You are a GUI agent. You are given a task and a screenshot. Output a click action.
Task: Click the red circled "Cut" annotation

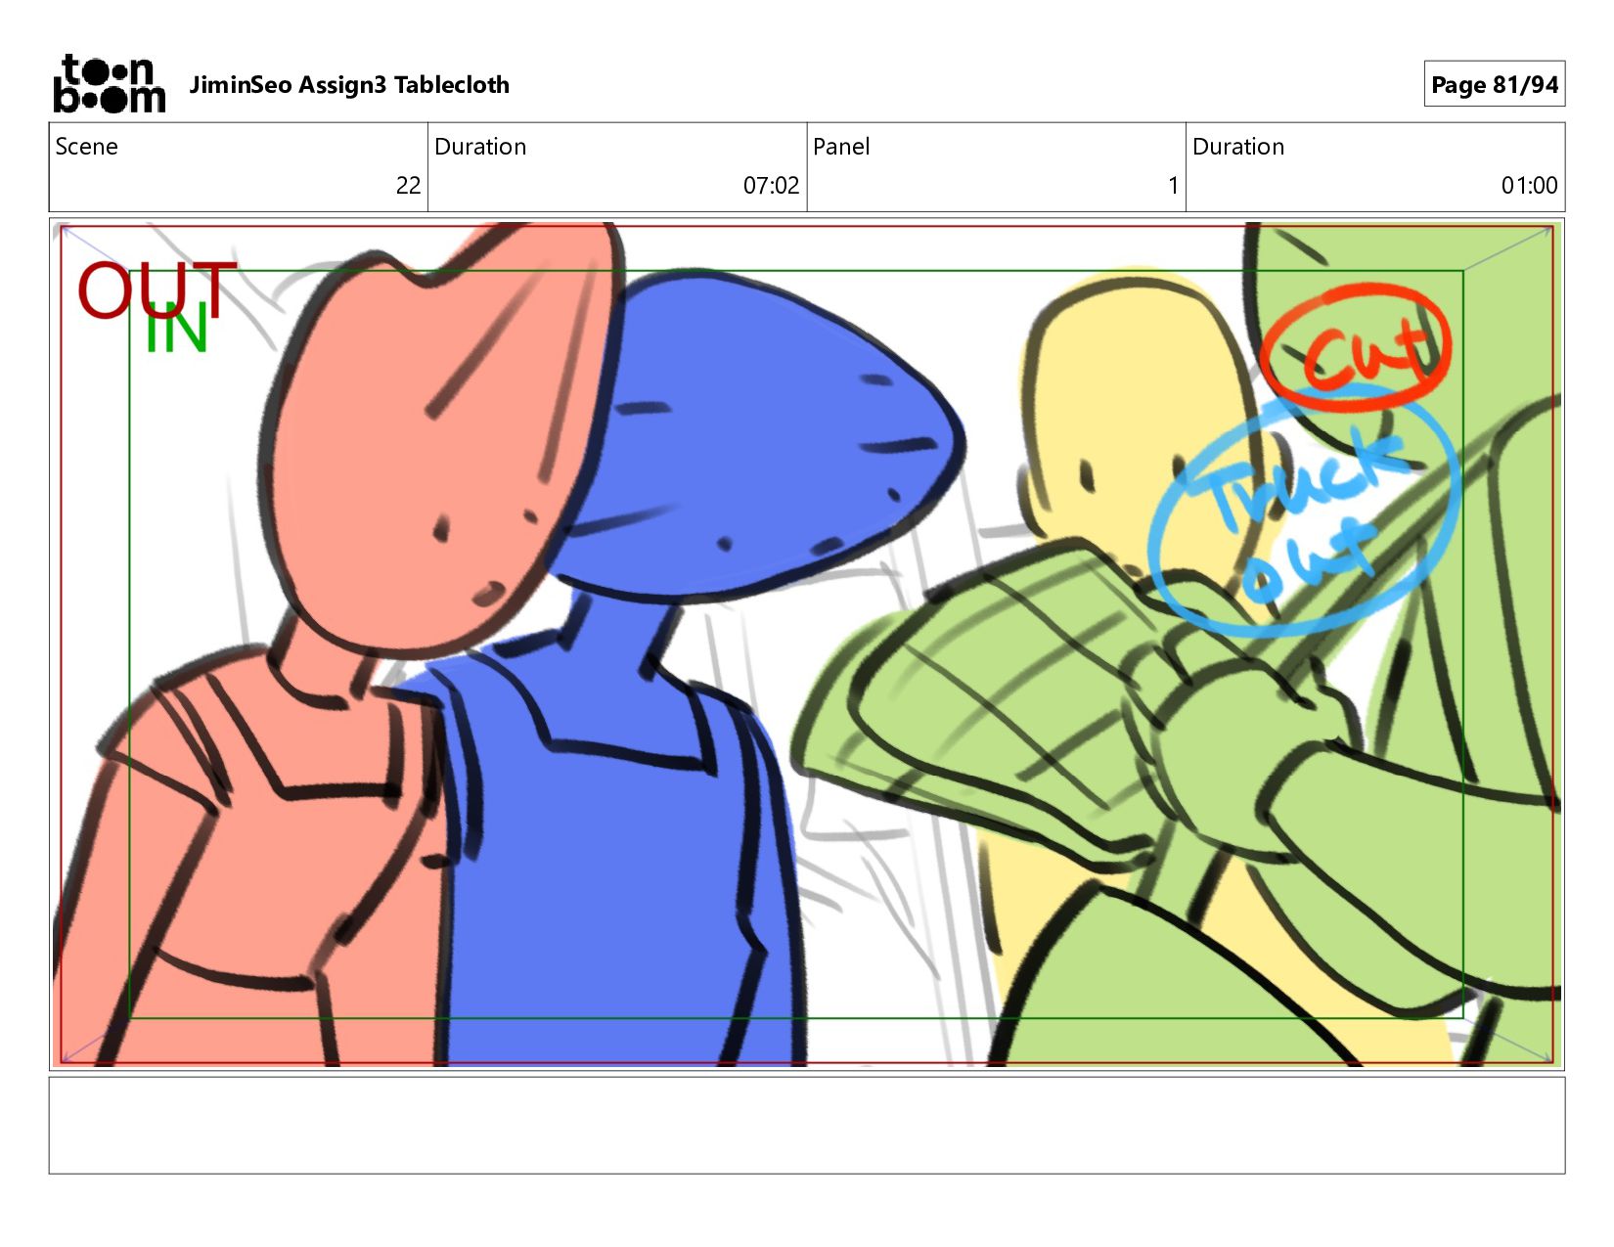1357,348
